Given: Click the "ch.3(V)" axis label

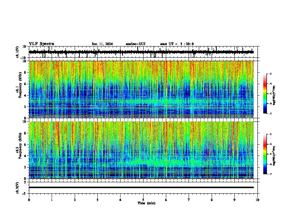Looking at the screenshot, I should click(18, 188).
